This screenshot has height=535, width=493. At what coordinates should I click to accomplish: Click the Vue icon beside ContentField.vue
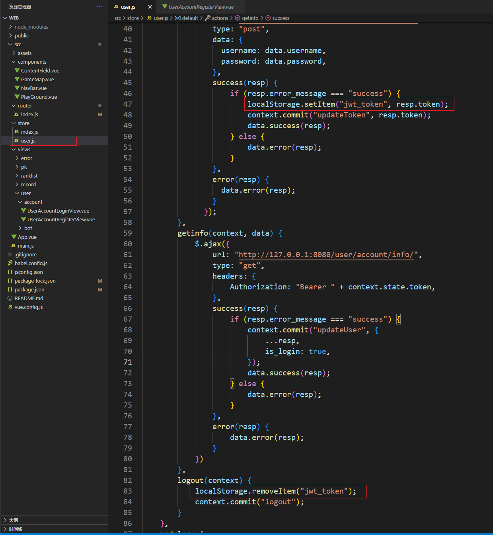[x=17, y=70]
